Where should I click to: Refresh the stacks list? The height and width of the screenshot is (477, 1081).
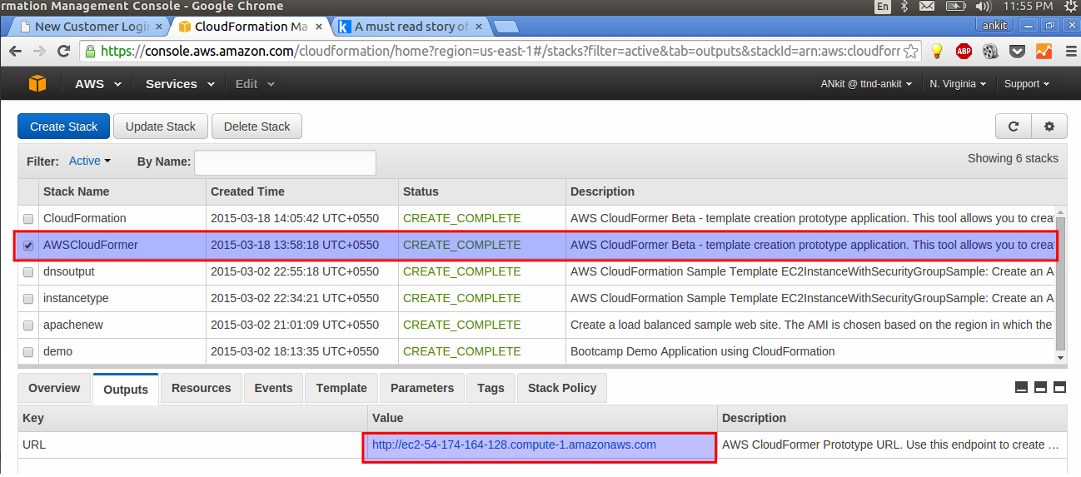pos(1014,127)
